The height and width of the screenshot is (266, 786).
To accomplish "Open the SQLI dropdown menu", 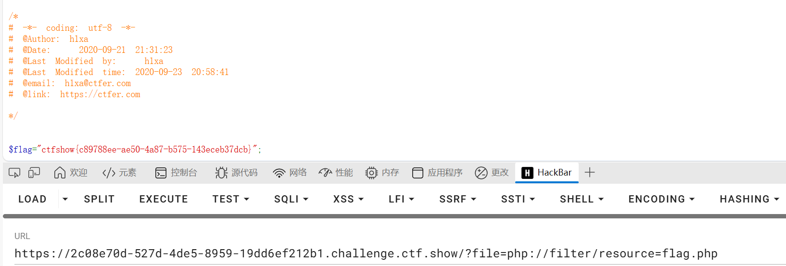I will point(291,199).
